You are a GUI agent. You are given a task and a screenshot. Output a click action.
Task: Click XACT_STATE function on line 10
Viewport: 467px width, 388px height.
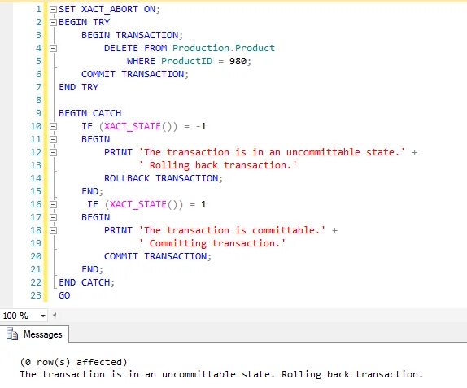click(x=133, y=126)
